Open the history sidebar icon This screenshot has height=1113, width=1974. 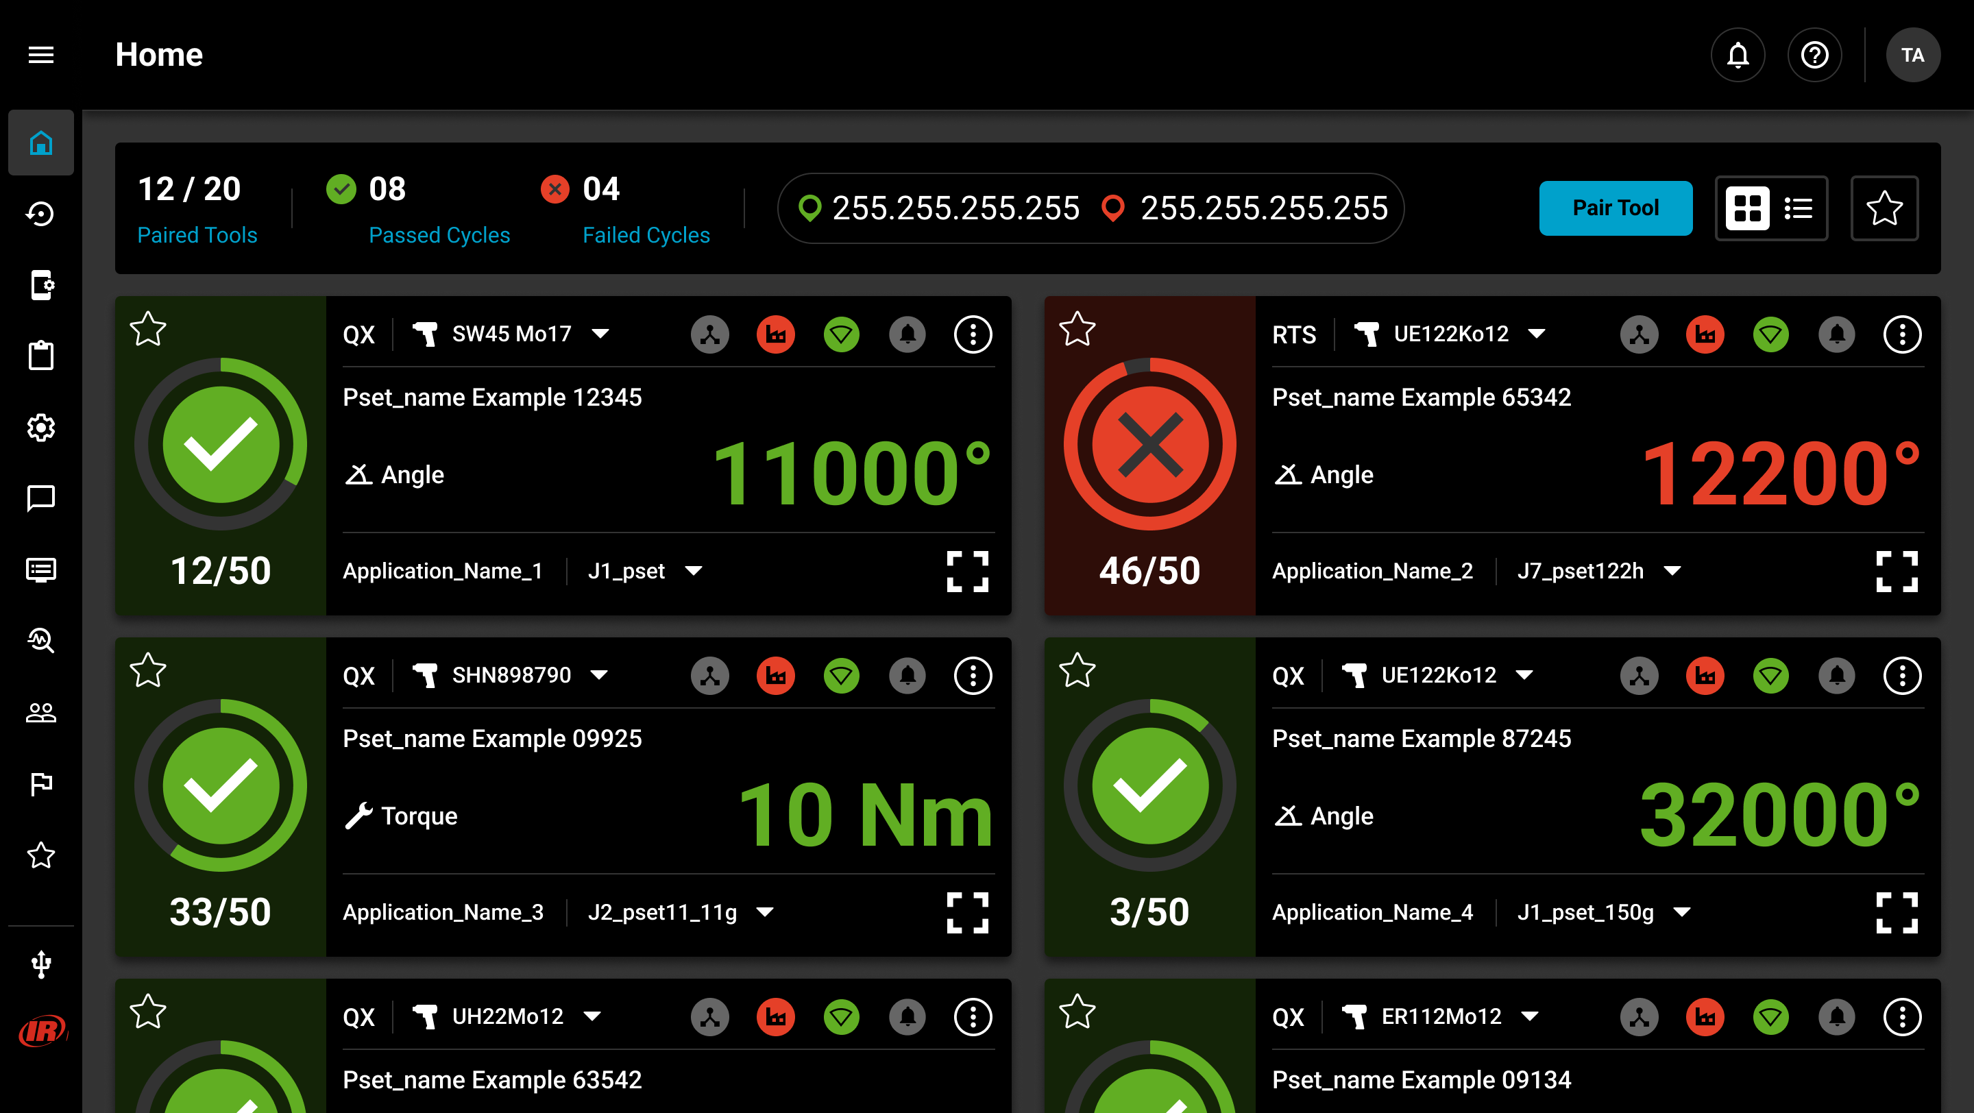point(40,214)
